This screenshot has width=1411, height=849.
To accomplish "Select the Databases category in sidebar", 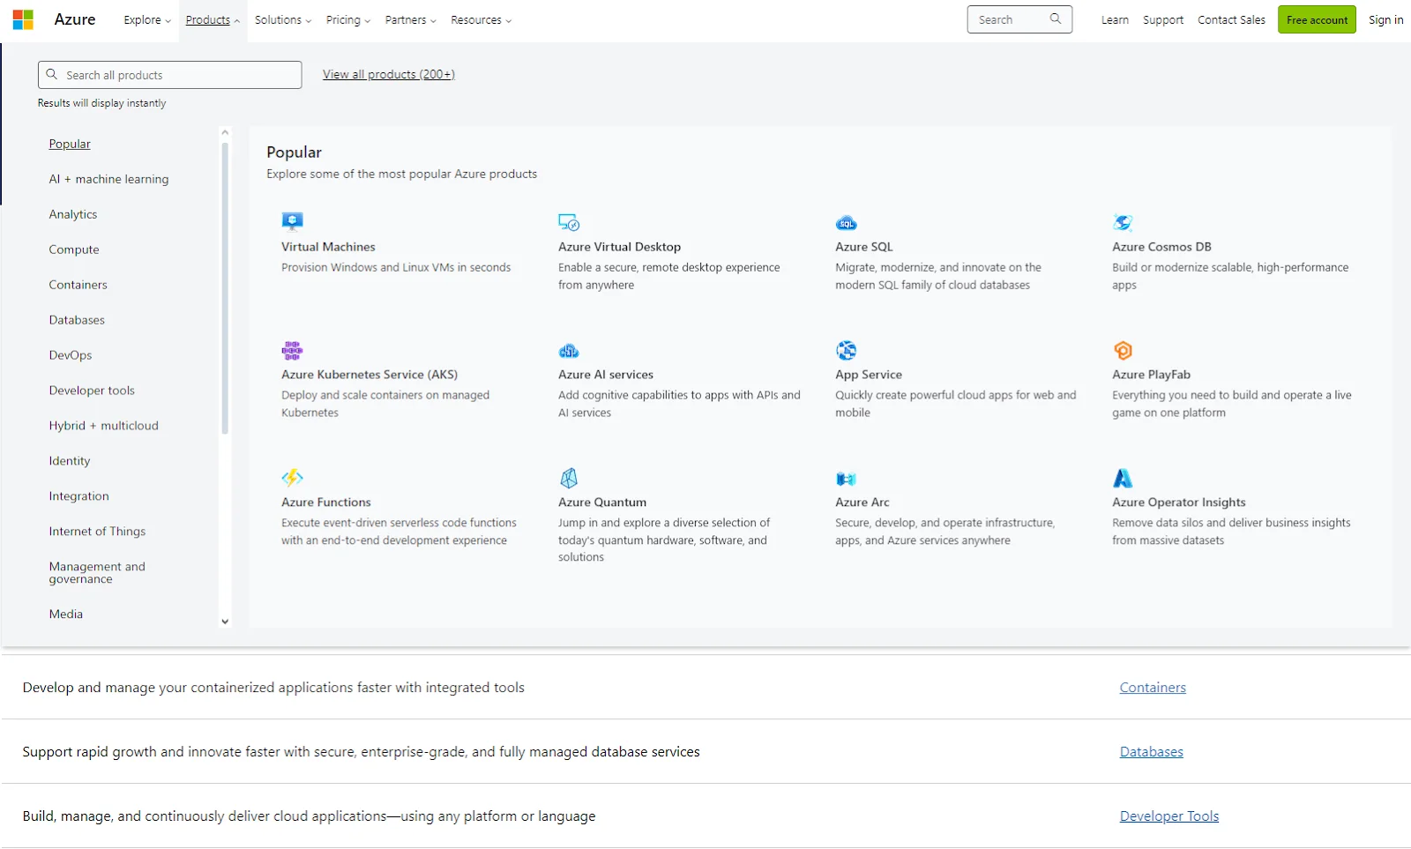I will [77, 320].
